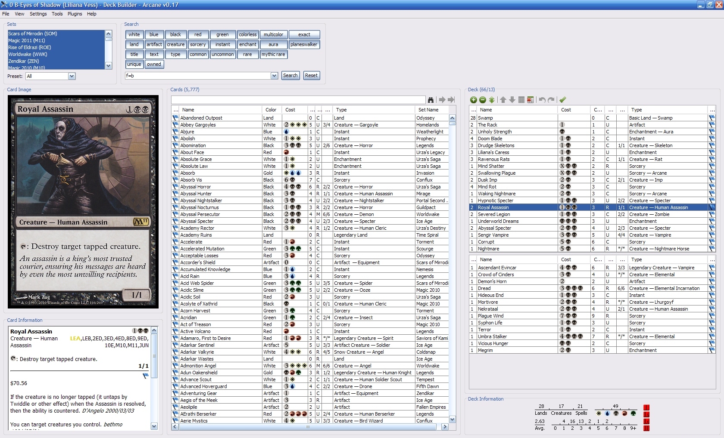Click the binoculars find icon
Image resolution: width=724 pixels, height=438 pixels.
point(431,100)
